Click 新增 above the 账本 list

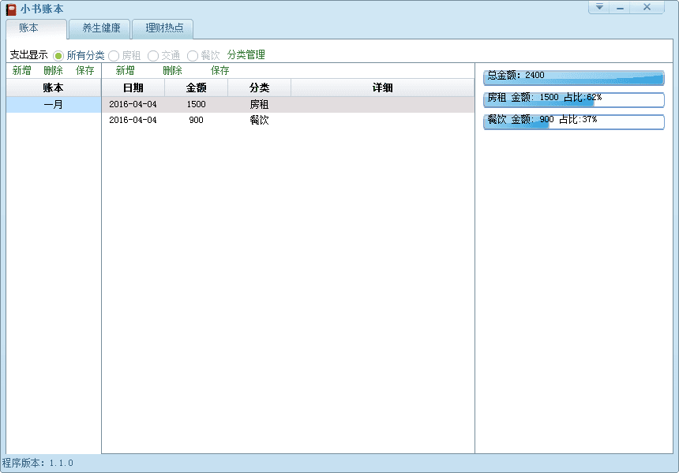point(21,70)
